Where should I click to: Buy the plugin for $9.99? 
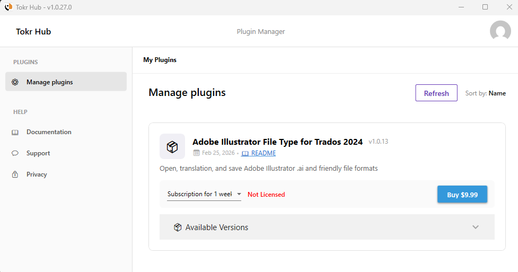(x=462, y=195)
